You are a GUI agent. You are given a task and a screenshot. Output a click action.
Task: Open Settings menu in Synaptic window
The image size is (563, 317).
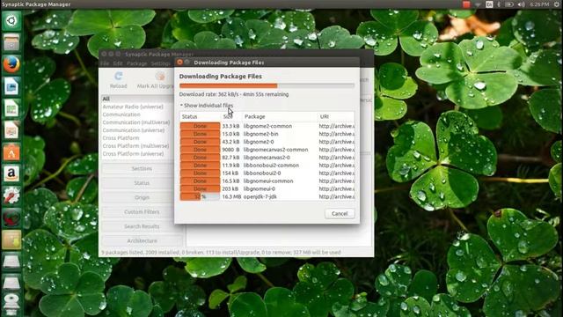click(160, 63)
